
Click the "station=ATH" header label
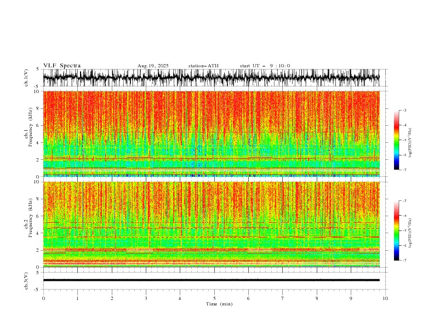tap(203, 66)
